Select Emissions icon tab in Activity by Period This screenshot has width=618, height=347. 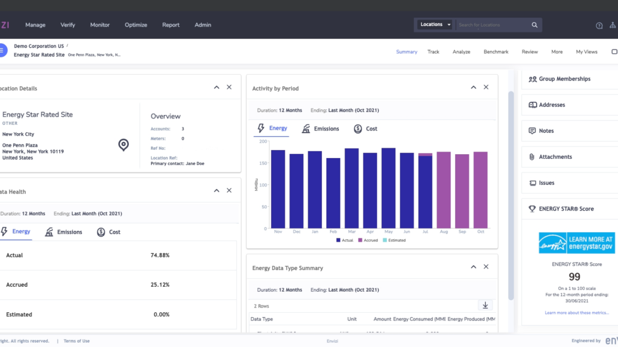(x=320, y=129)
